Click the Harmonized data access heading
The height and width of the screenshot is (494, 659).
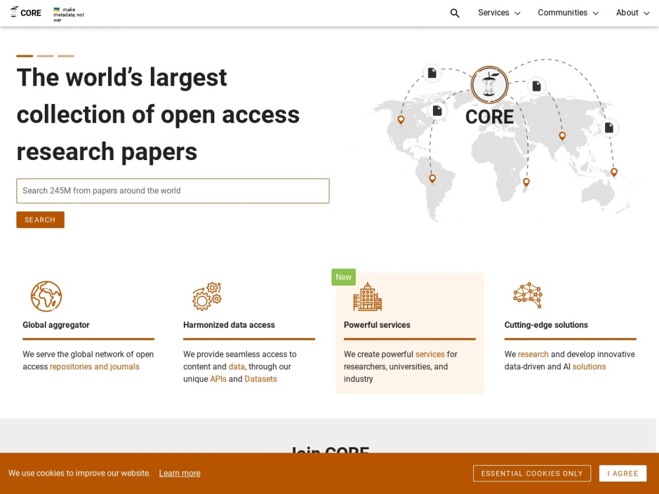pyautogui.click(x=229, y=325)
